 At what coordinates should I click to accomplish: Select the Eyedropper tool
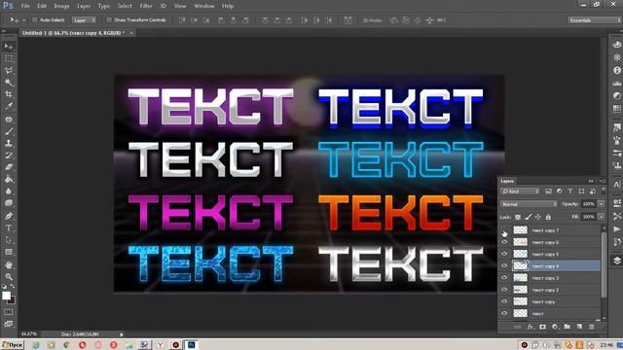tap(9, 106)
